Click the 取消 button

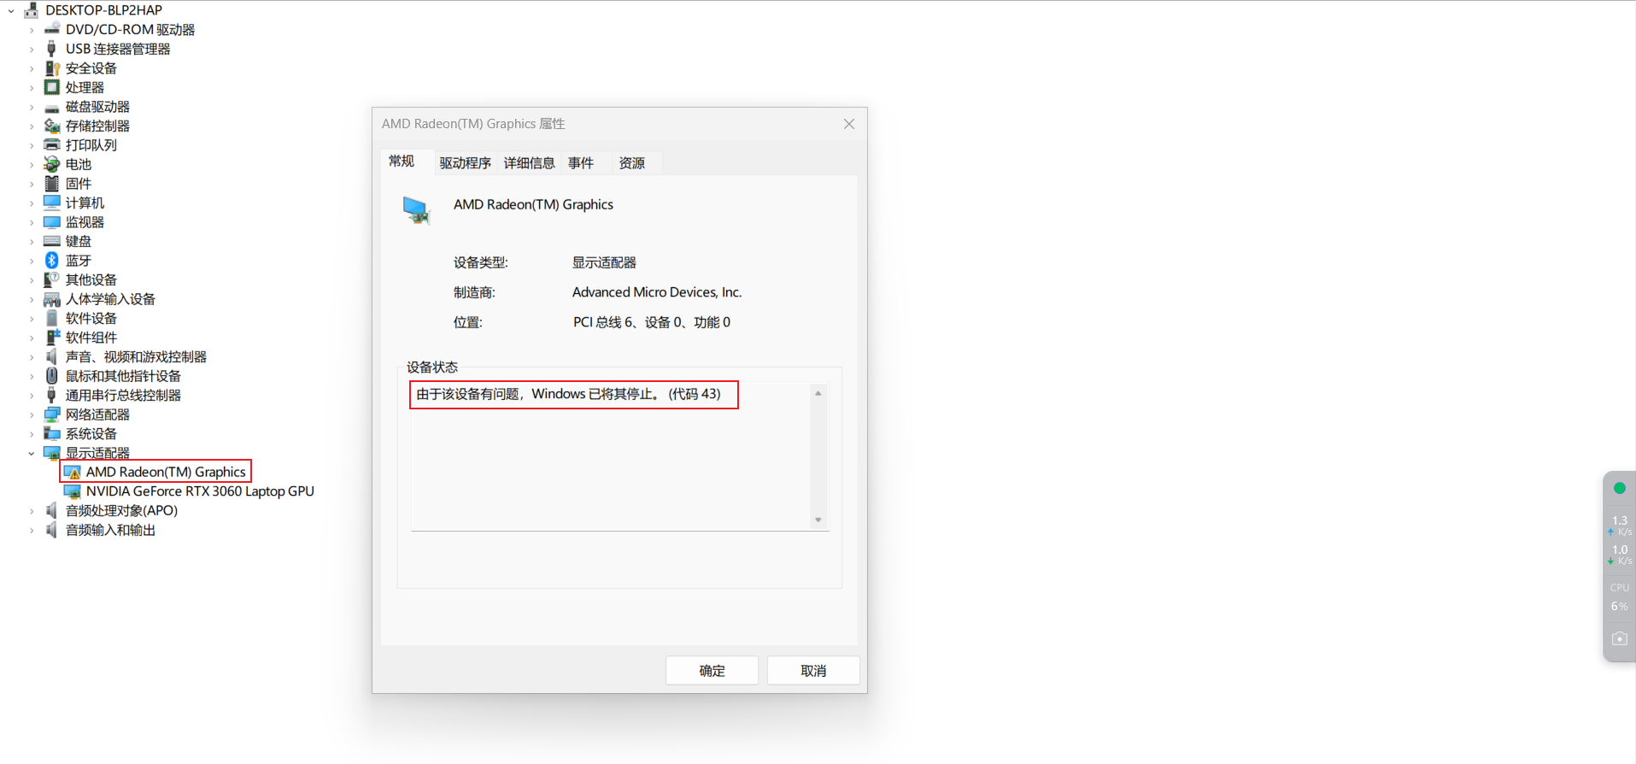pos(813,671)
